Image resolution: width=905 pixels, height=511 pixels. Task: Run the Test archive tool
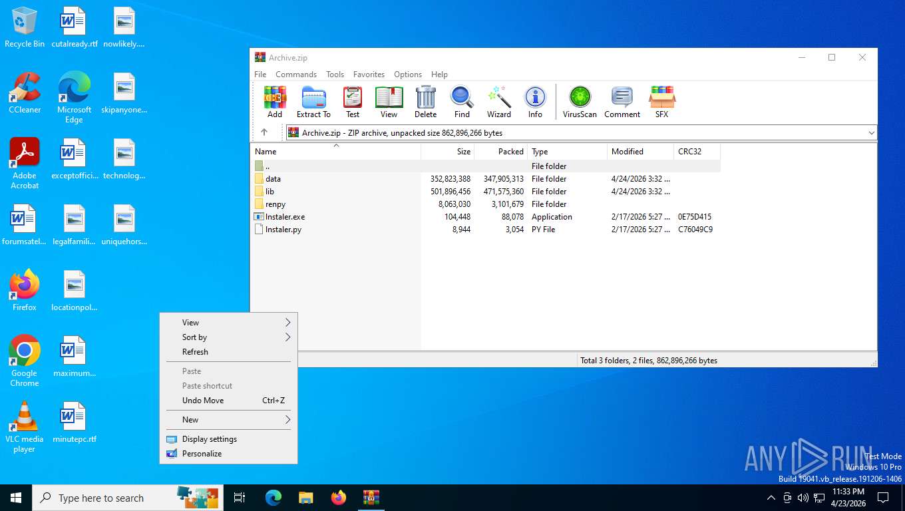pyautogui.click(x=353, y=102)
